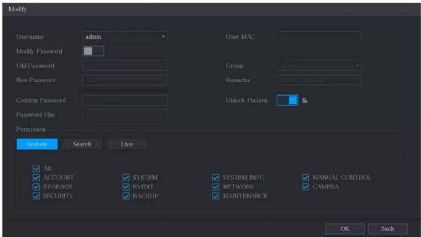
Task: Uncheck the STORAGE permission
Action: tap(36, 187)
